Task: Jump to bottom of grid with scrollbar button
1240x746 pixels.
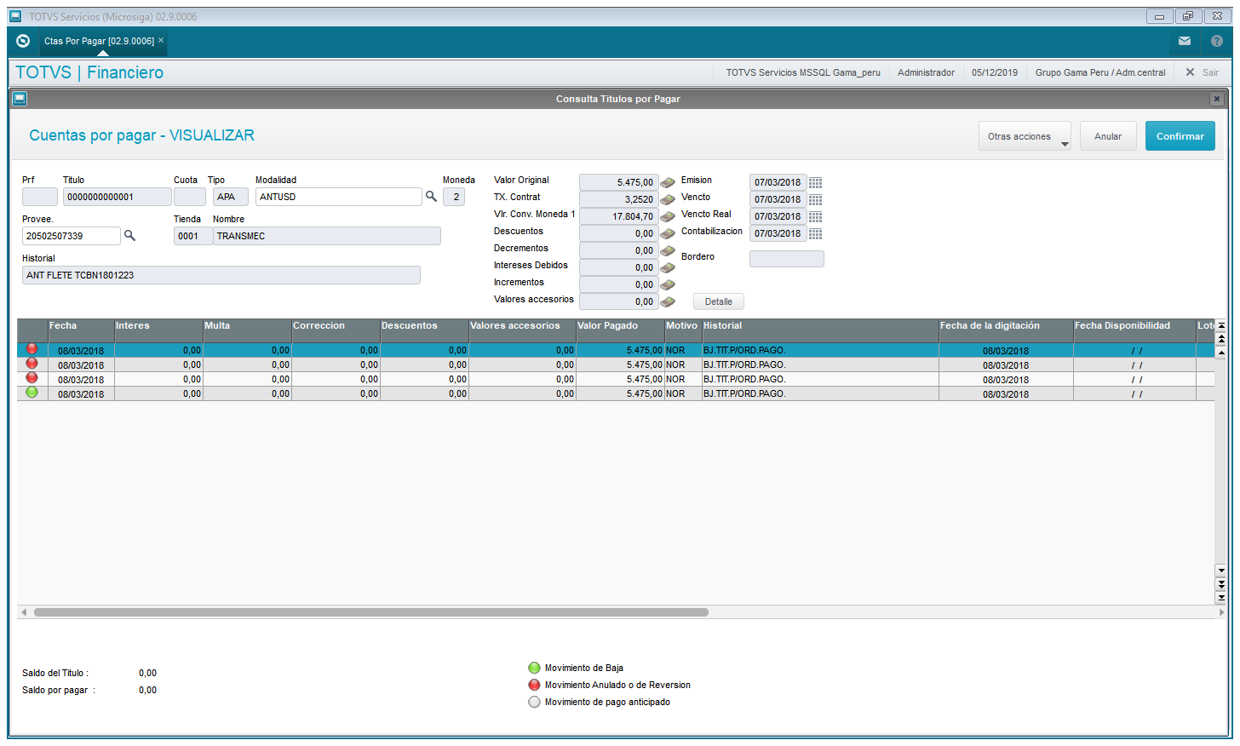Action: point(1221,598)
